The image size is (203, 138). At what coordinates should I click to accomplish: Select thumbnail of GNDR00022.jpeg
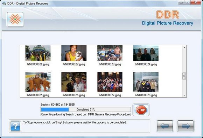[74, 53]
